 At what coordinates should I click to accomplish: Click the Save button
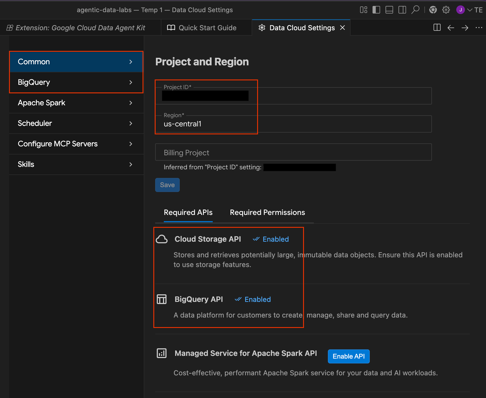pos(167,185)
